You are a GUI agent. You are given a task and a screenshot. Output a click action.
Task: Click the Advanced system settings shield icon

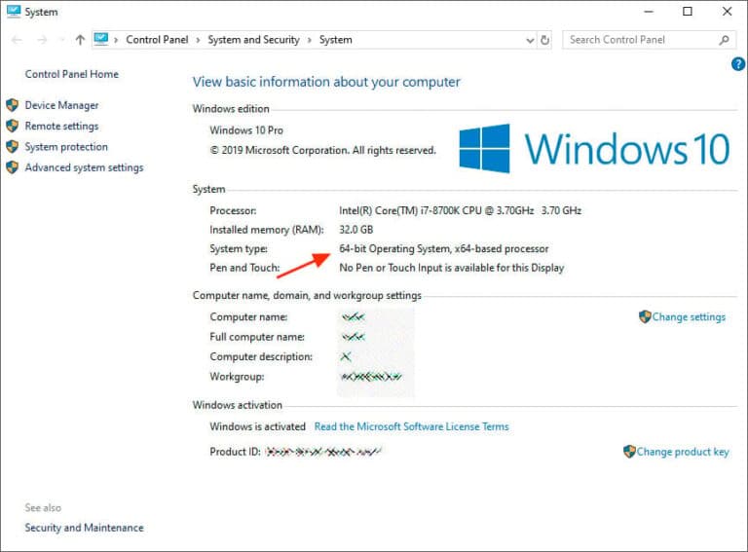pyautogui.click(x=12, y=167)
